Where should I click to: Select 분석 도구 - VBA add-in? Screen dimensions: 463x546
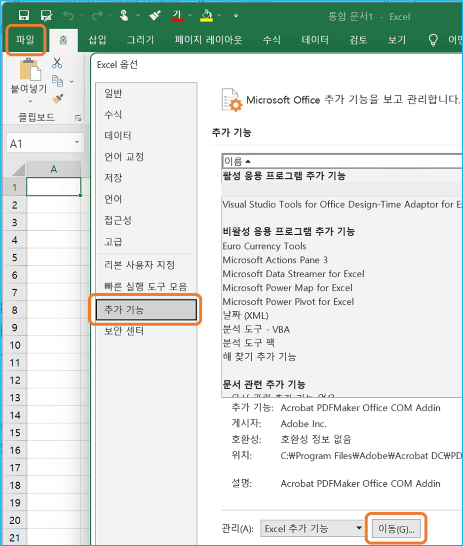coord(256,330)
